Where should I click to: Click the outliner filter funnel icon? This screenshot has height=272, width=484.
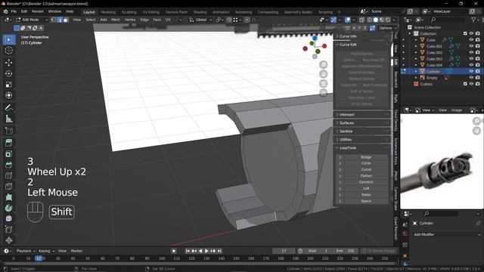click(474, 20)
